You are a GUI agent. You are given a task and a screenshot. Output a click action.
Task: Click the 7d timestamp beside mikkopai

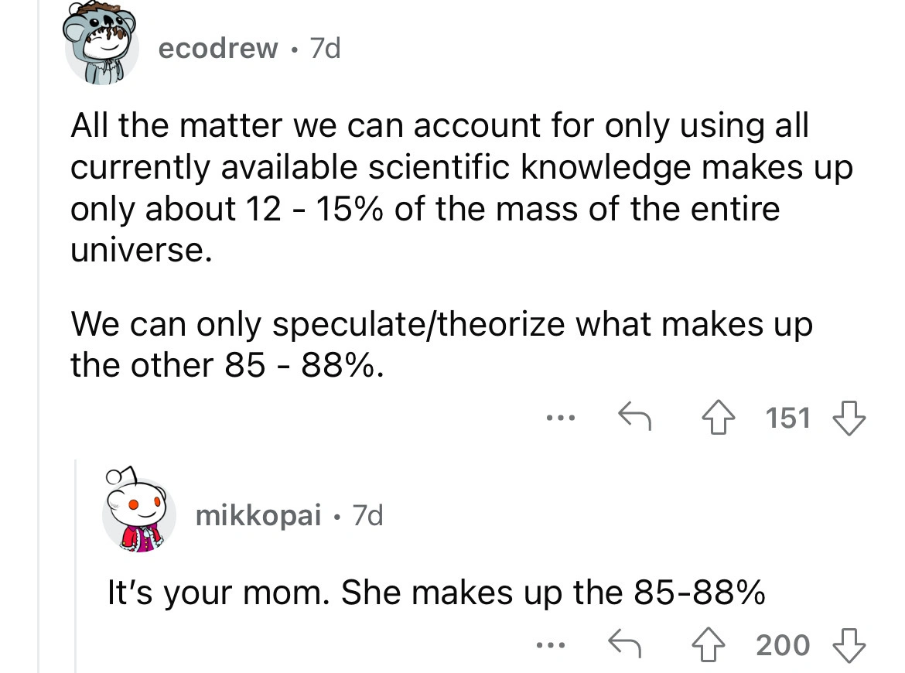point(367,515)
